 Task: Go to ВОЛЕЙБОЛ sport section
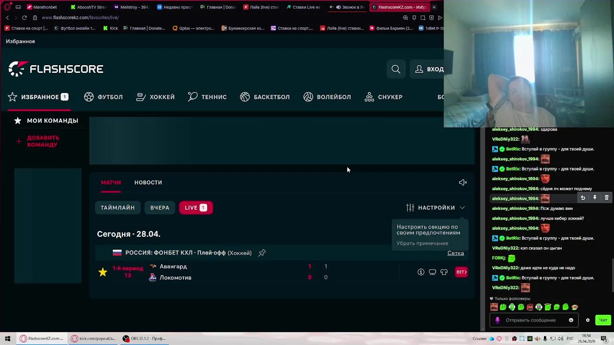coord(327,97)
